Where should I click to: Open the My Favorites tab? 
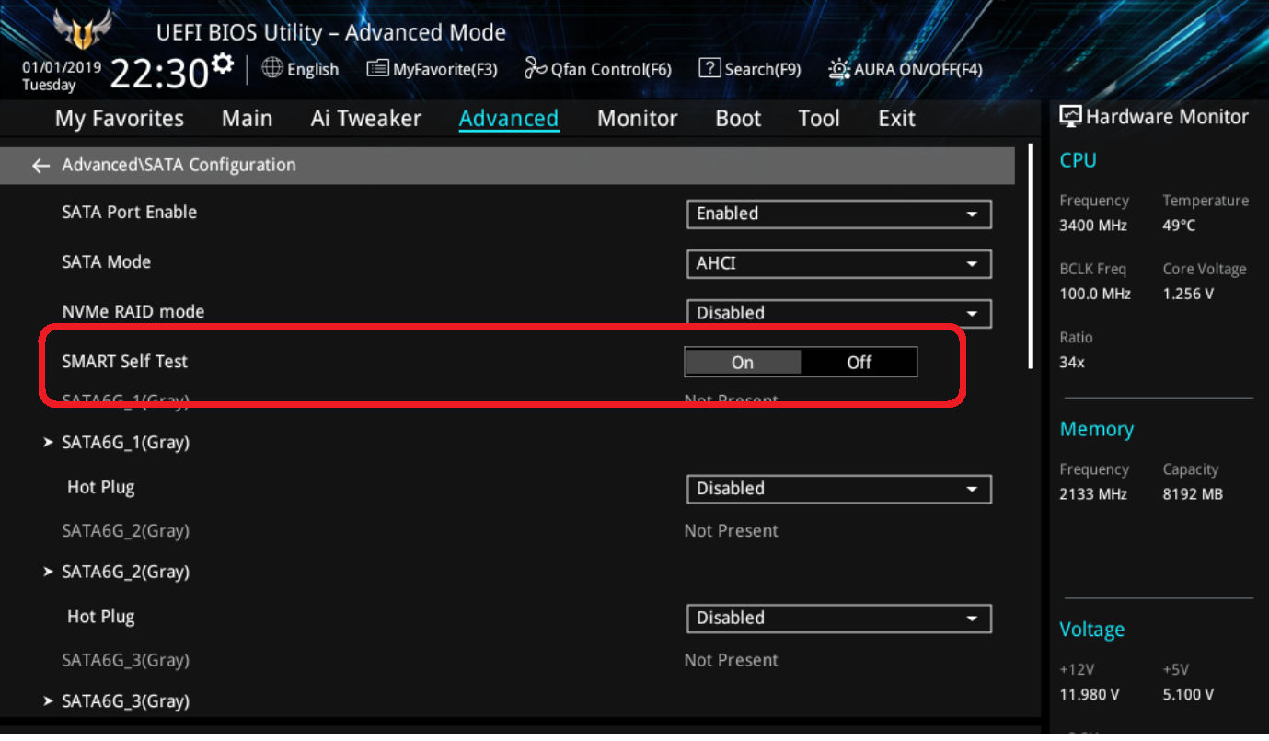(x=120, y=119)
